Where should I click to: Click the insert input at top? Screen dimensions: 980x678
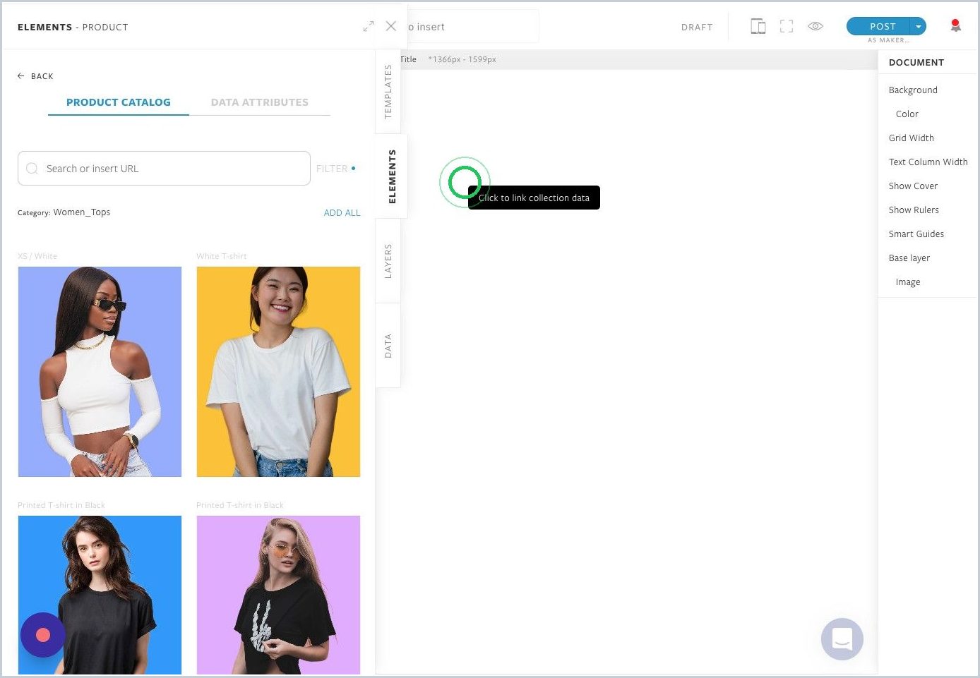pyautogui.click(x=472, y=27)
